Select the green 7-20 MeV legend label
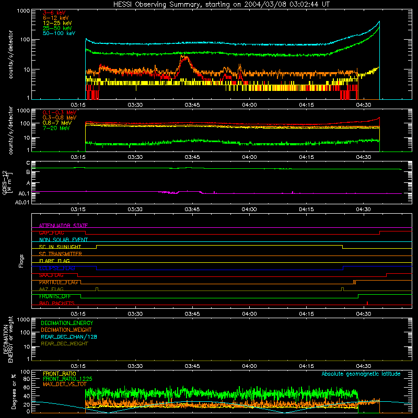Viewport: 418px width, 418px height. [56, 128]
